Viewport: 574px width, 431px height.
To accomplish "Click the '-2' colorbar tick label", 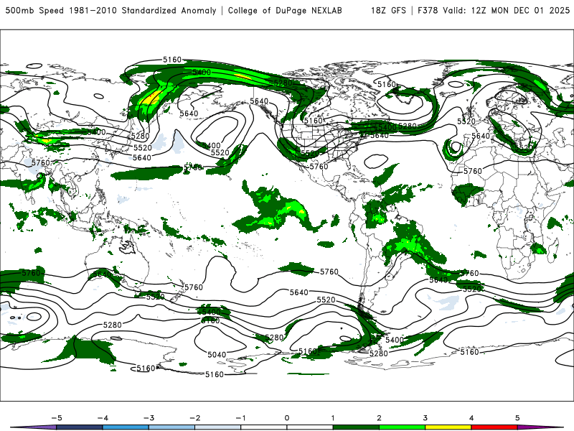I will click(x=194, y=418).
